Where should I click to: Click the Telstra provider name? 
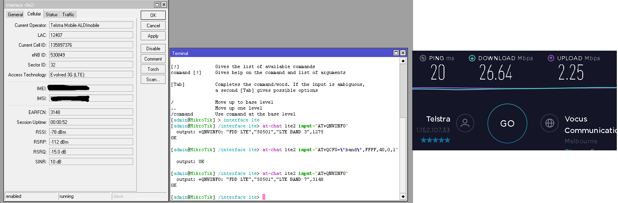click(x=438, y=119)
